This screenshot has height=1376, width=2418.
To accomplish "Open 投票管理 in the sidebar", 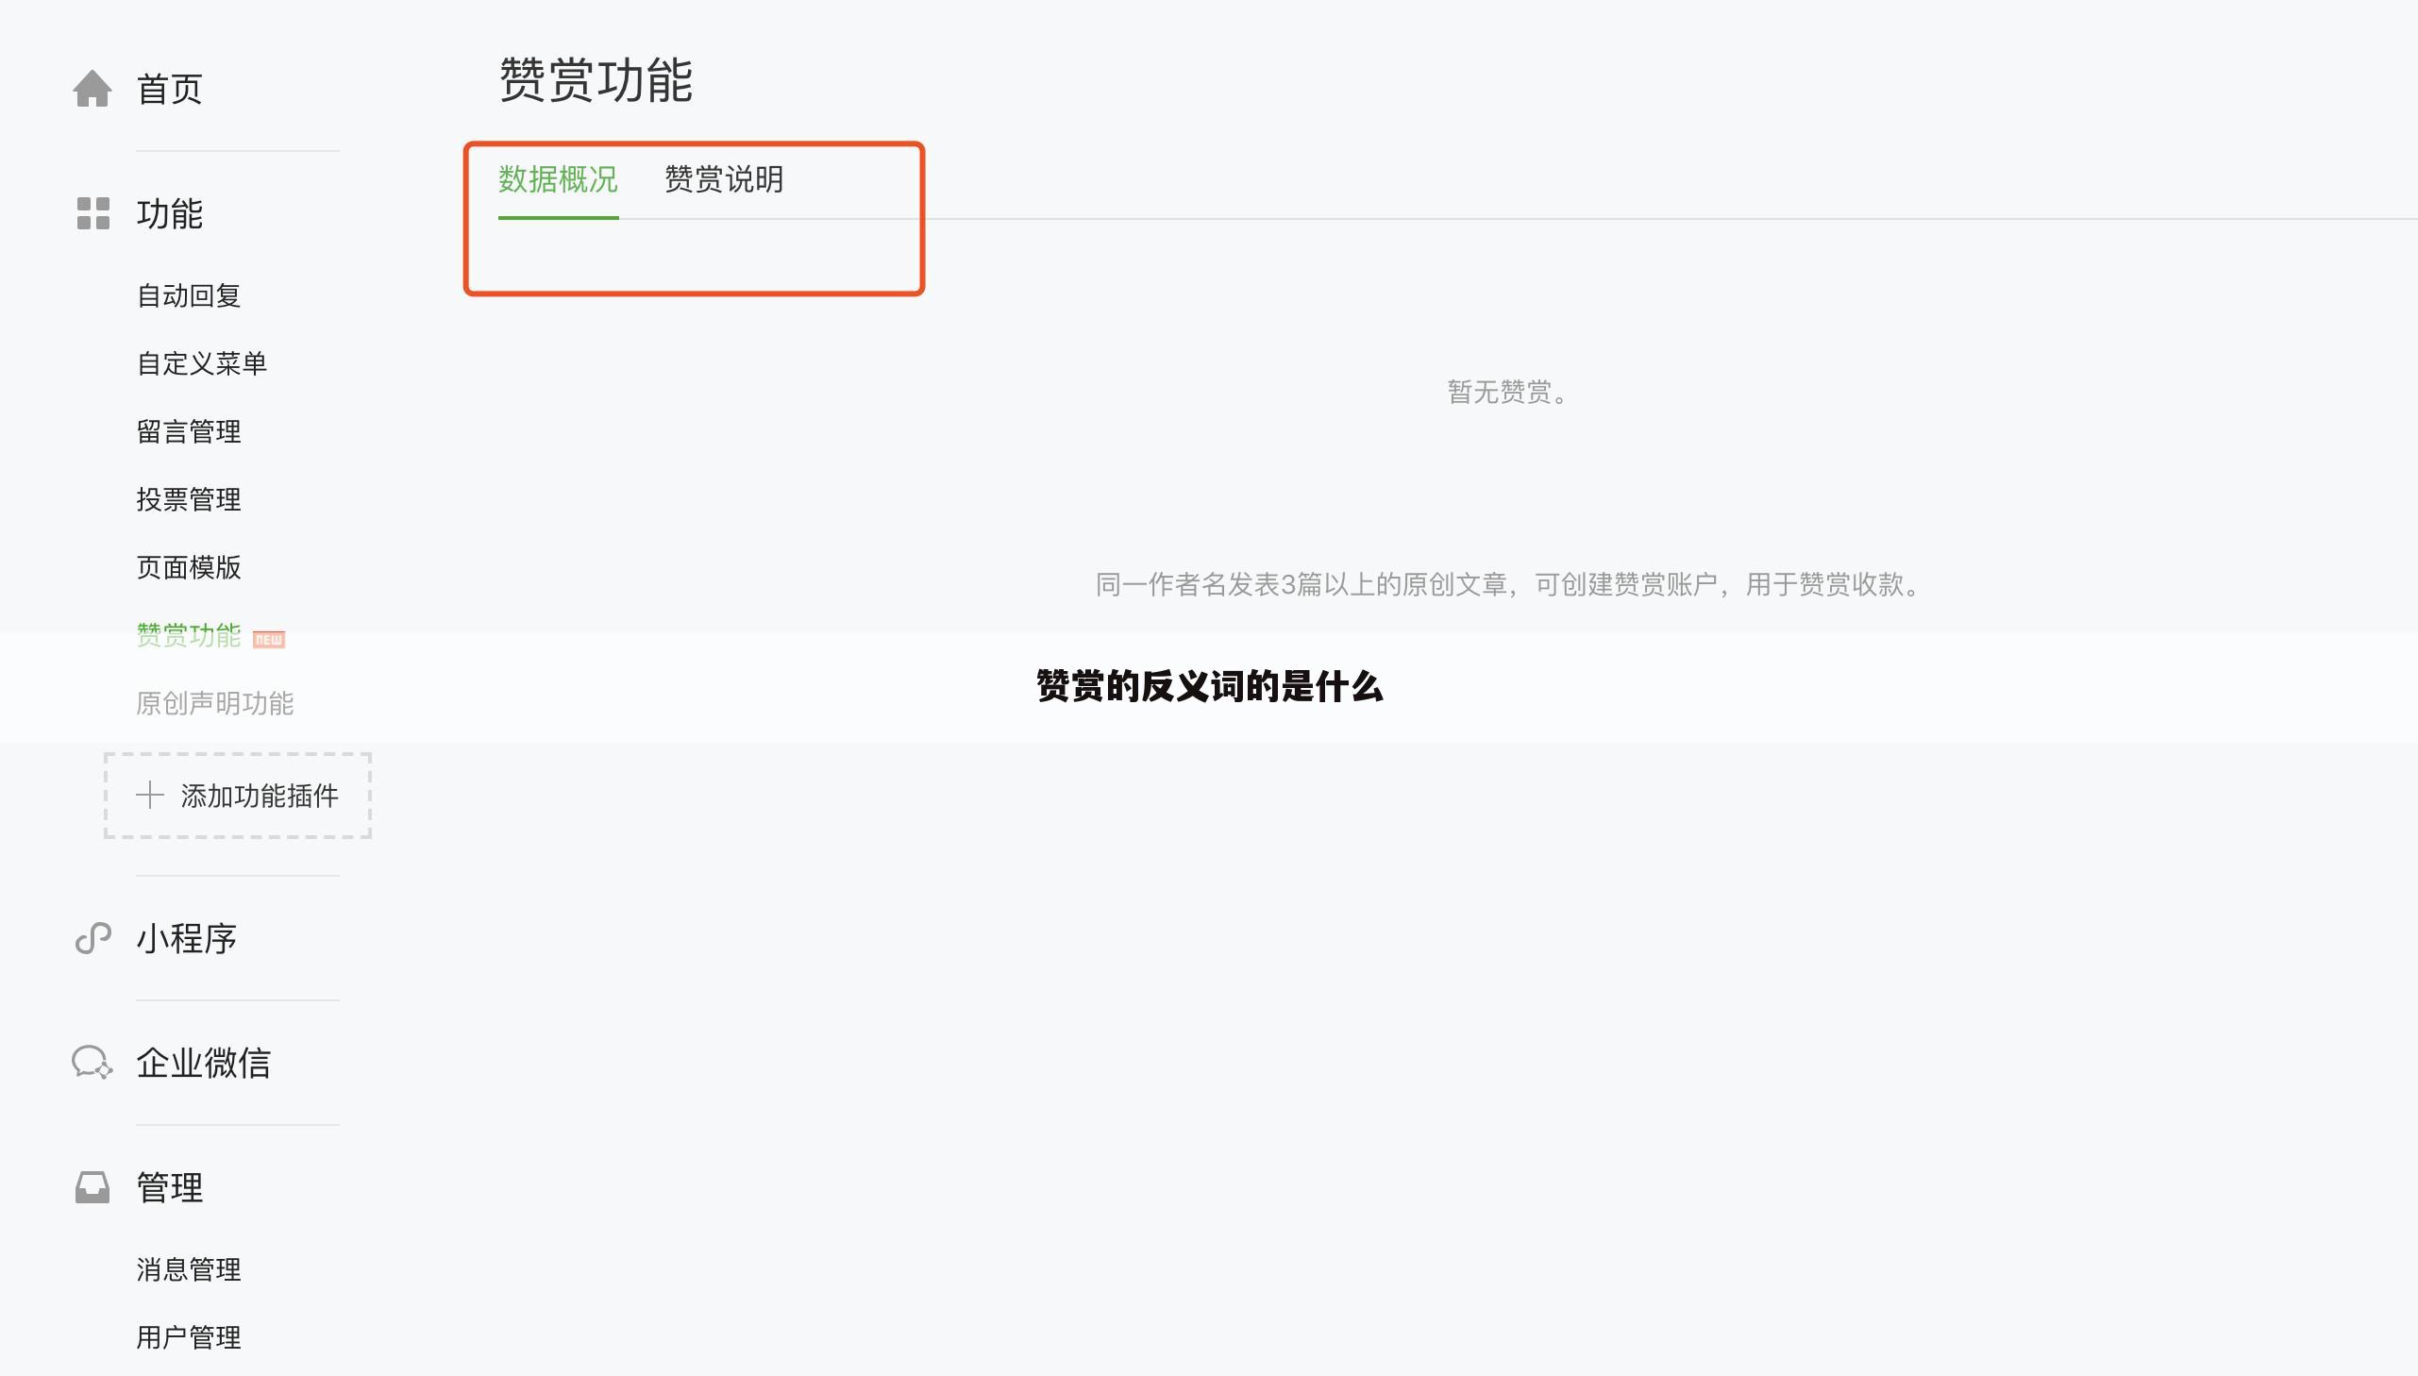I will coord(189,500).
